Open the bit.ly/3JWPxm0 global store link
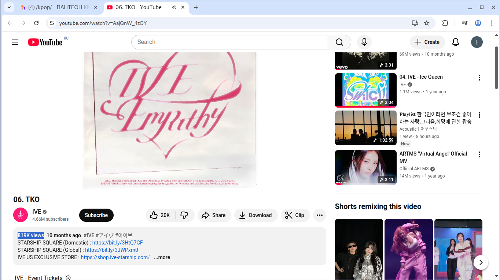The height and width of the screenshot is (280, 500). coord(111,250)
